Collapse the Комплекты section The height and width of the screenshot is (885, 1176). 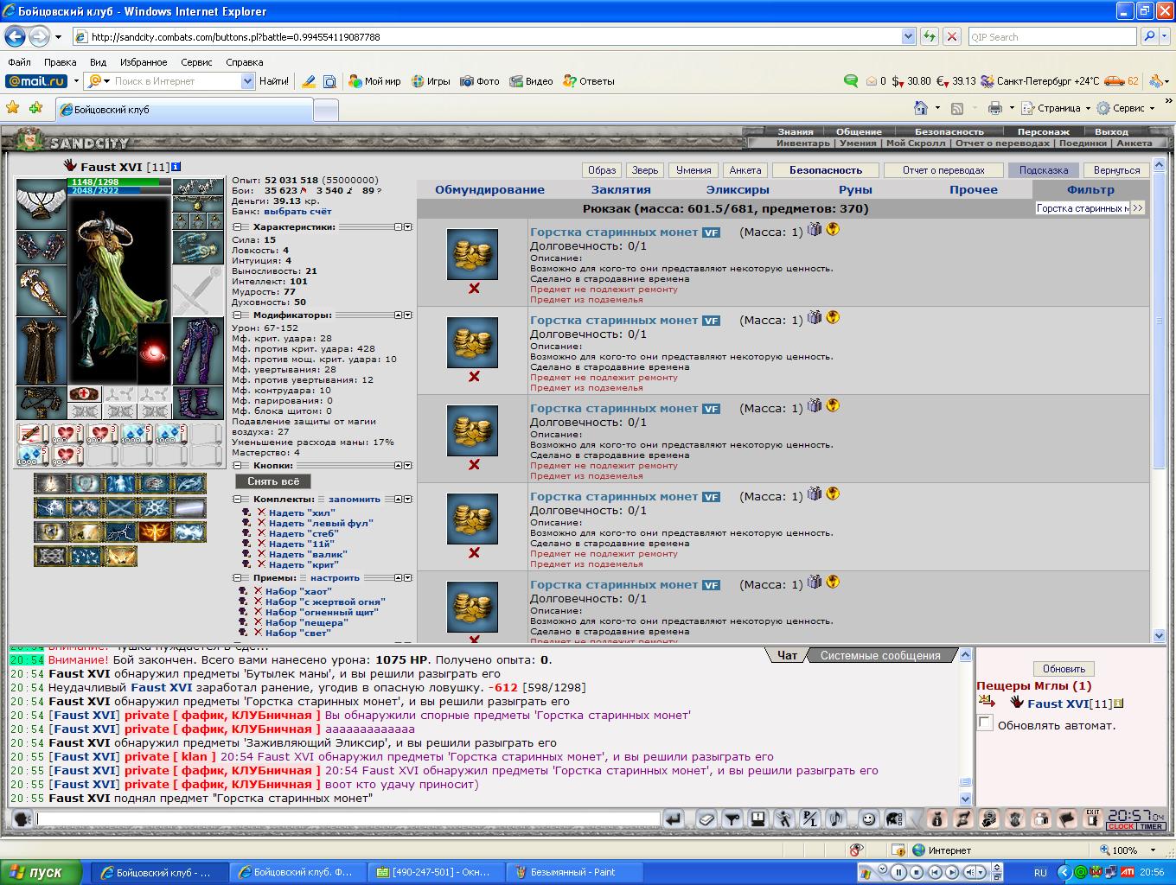(238, 500)
